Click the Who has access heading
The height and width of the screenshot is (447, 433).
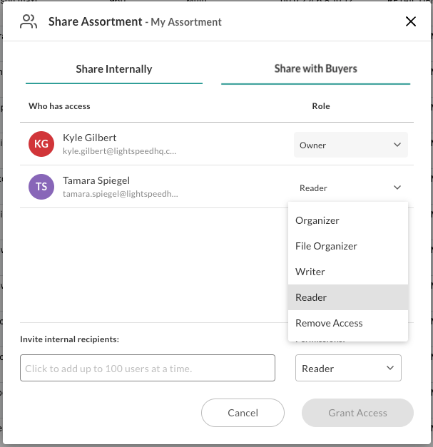[x=59, y=106]
